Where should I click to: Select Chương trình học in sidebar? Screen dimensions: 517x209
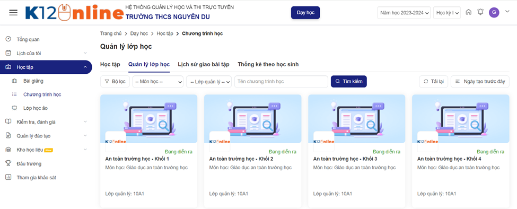(42, 94)
